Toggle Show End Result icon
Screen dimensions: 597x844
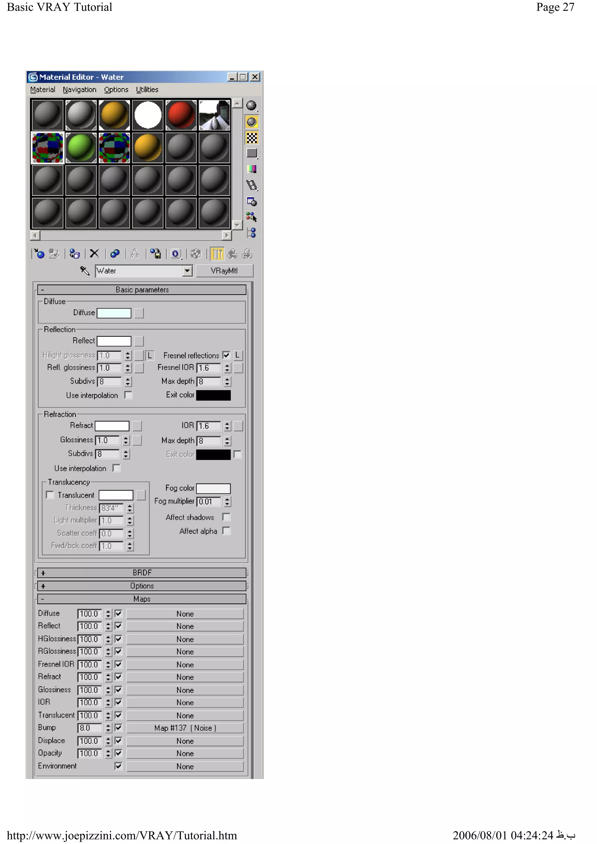(x=217, y=254)
